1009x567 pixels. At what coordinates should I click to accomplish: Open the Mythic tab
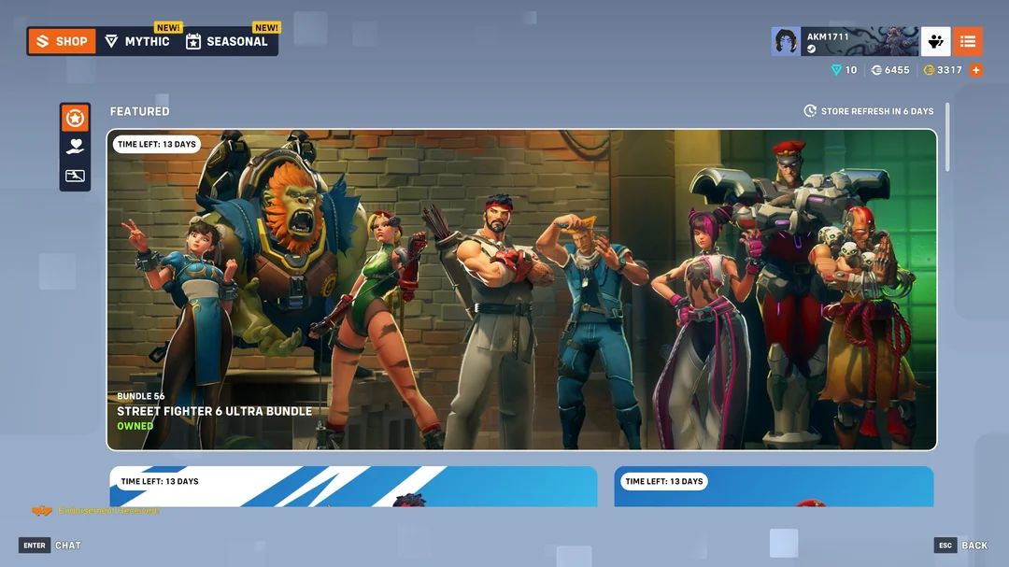click(137, 40)
